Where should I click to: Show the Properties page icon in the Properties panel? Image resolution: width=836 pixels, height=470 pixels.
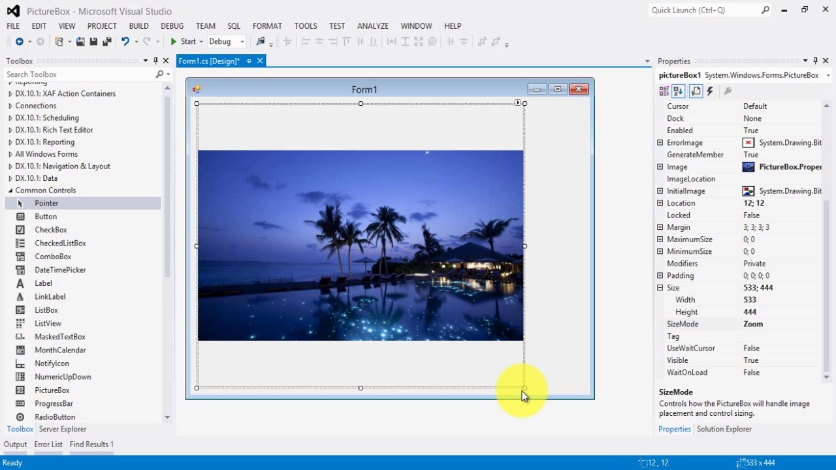[x=696, y=91]
